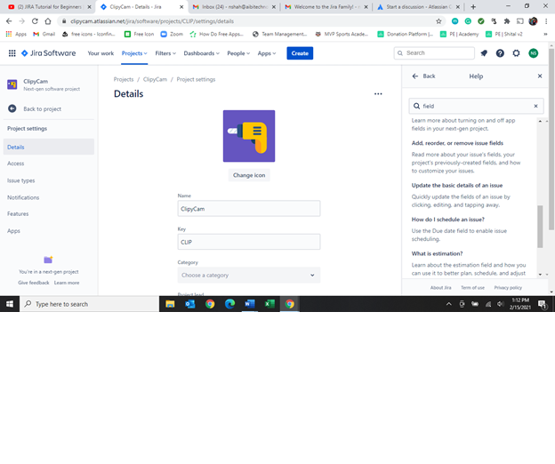Viewport: 555px width, 464px height.
Task: Click the Give feedback link
Action: [34, 283]
